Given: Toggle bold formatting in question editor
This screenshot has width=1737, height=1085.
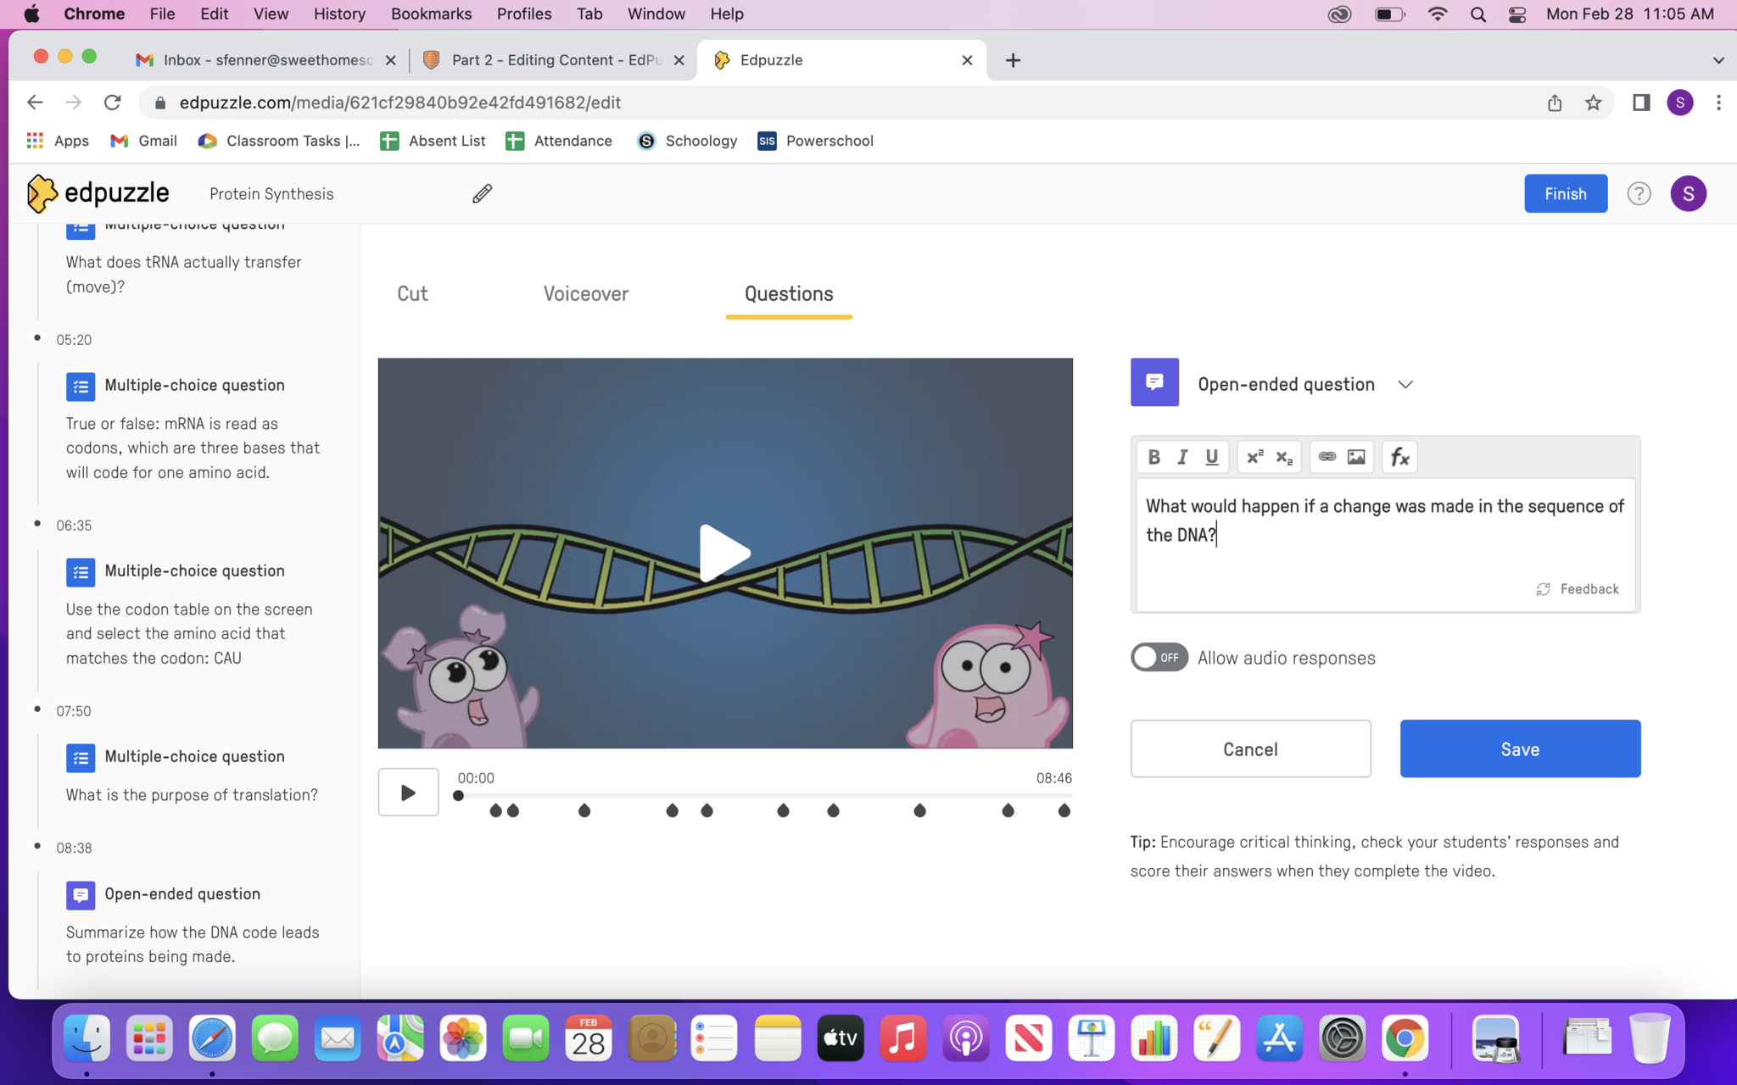Looking at the screenshot, I should point(1153,457).
